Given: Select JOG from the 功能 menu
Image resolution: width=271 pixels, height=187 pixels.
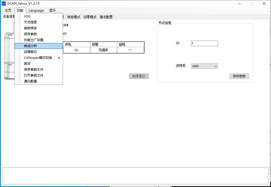Looking at the screenshot, I should pyautogui.click(x=27, y=16).
